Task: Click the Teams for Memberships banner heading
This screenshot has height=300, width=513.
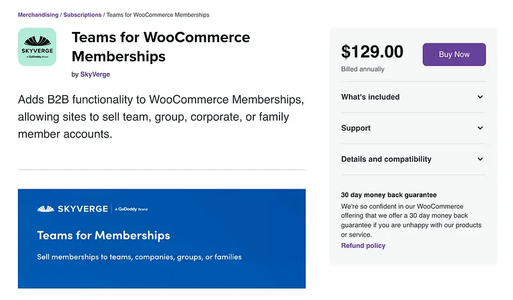Action: [x=103, y=235]
